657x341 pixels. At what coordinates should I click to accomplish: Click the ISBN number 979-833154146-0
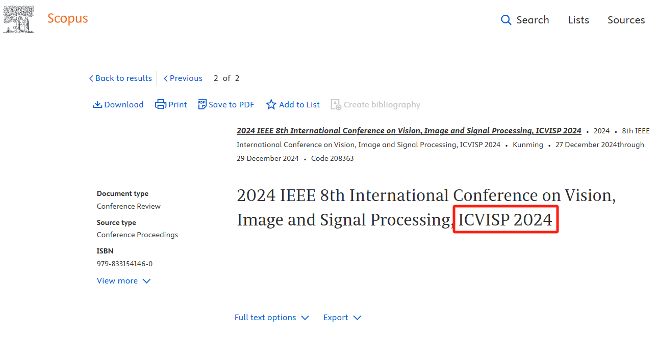pos(124,264)
